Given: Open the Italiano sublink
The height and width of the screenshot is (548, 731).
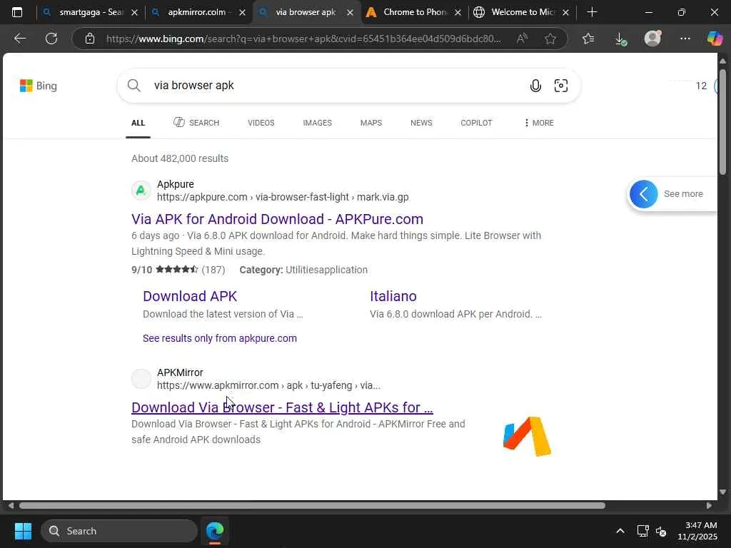Looking at the screenshot, I should click(x=393, y=296).
